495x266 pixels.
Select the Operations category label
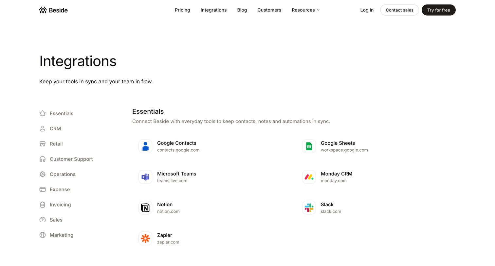click(x=63, y=174)
